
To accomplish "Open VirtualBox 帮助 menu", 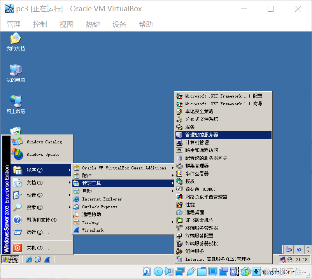I will click(x=146, y=24).
